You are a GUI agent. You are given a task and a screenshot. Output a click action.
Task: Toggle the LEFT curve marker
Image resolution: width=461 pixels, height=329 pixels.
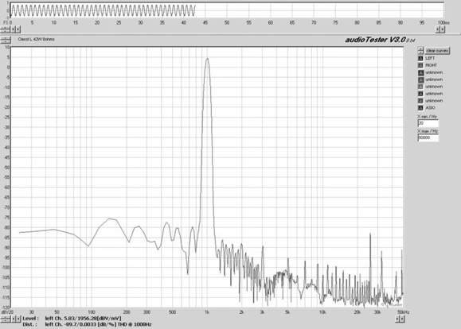[420, 58]
